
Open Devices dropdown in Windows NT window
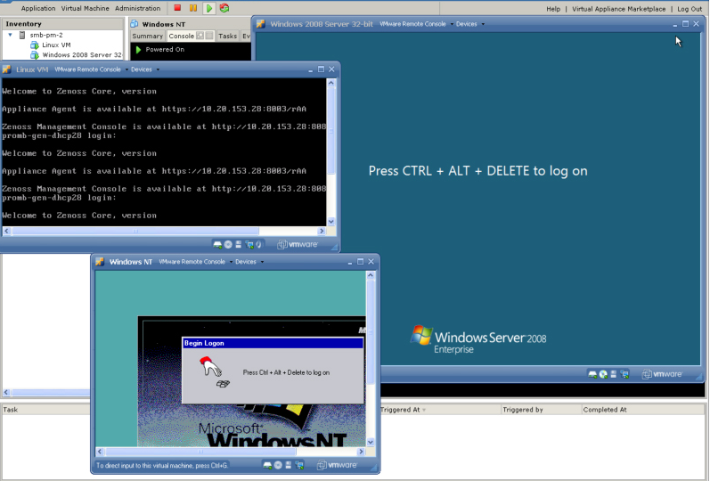tap(249, 262)
